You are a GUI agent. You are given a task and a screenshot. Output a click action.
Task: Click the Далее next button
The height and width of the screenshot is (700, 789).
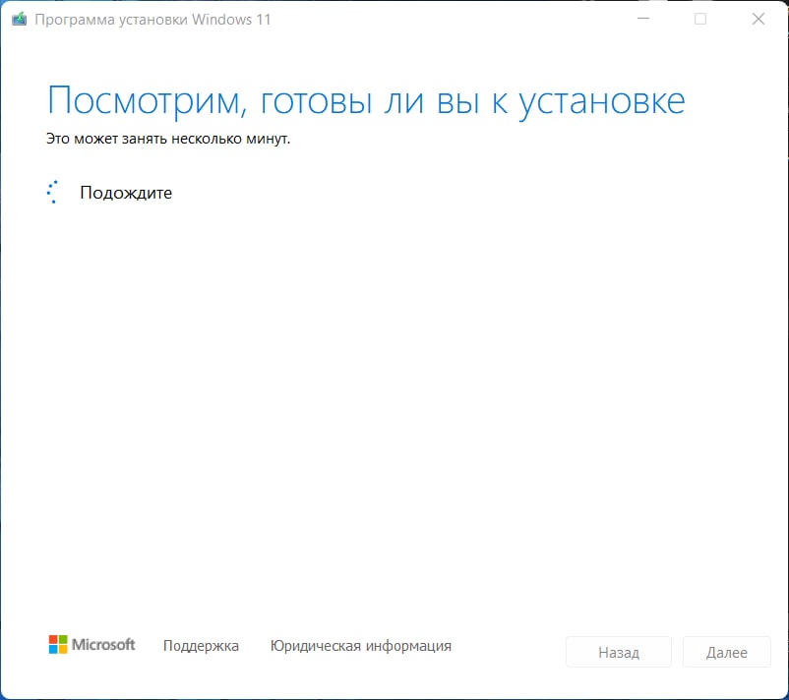click(727, 652)
